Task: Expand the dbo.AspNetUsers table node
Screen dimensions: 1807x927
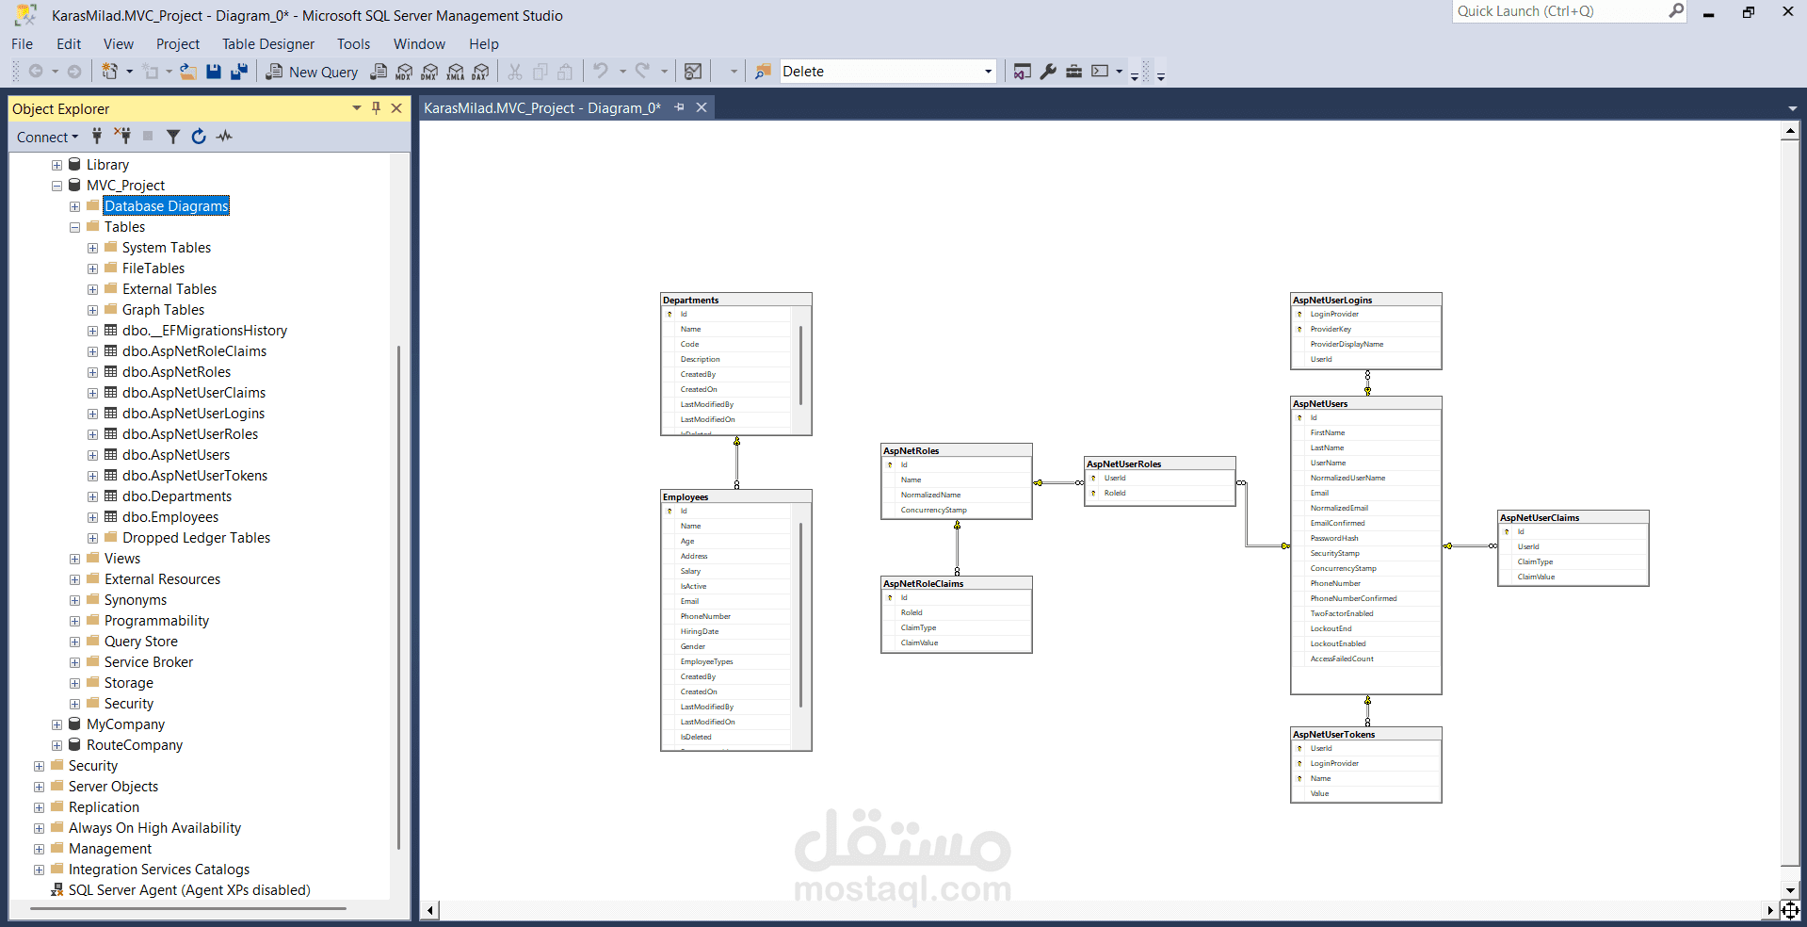Action: (92, 455)
